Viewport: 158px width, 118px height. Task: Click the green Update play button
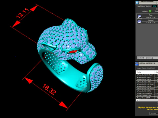click(150, 11)
